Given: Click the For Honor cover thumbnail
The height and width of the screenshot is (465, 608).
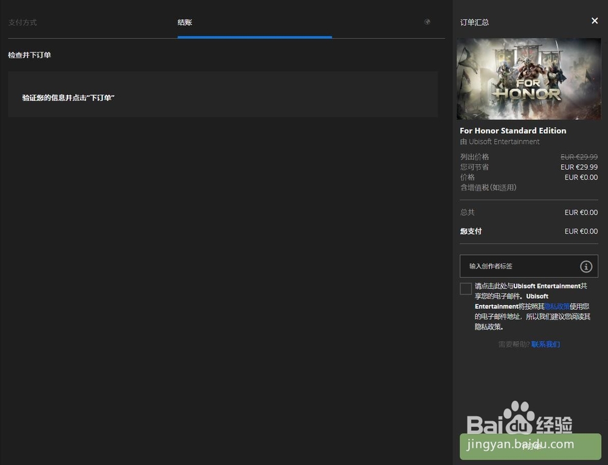Looking at the screenshot, I should (528, 79).
